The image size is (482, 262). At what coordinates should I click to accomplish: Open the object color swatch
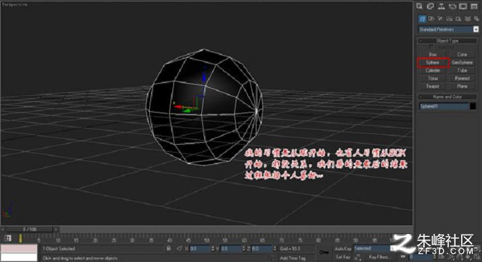(x=473, y=106)
